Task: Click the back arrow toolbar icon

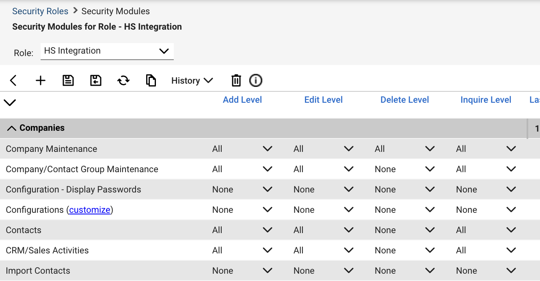Action: (13, 80)
